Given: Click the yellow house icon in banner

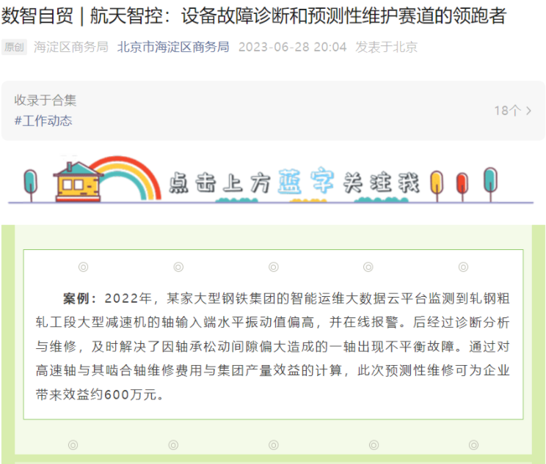Looking at the screenshot, I should 78,182.
